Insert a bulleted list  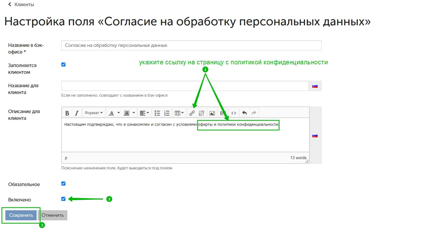157,113
